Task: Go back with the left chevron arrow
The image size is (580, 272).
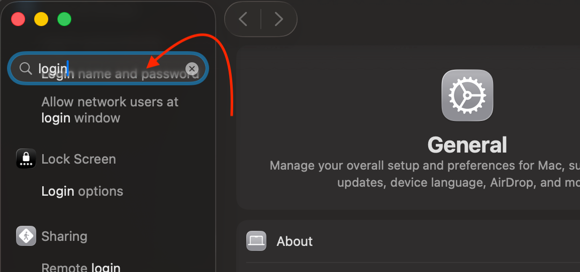Action: [243, 19]
